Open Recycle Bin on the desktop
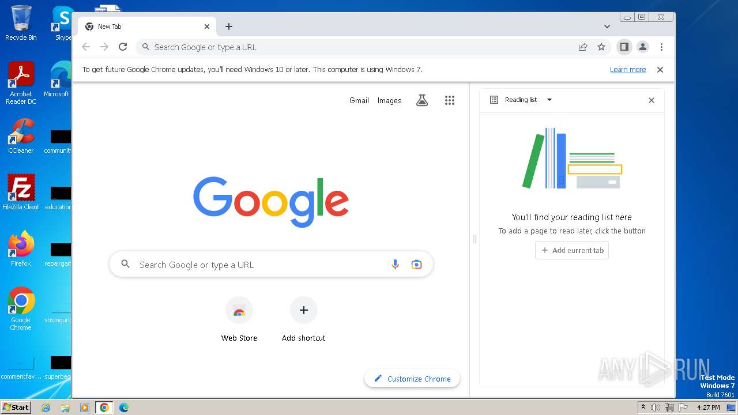Screen dimensions: 738x415 click(21, 22)
